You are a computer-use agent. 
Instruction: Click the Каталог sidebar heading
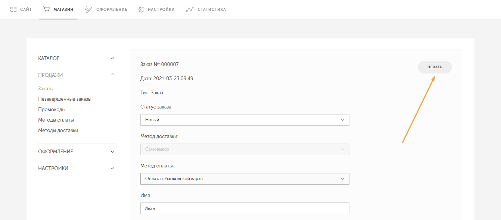[49, 59]
